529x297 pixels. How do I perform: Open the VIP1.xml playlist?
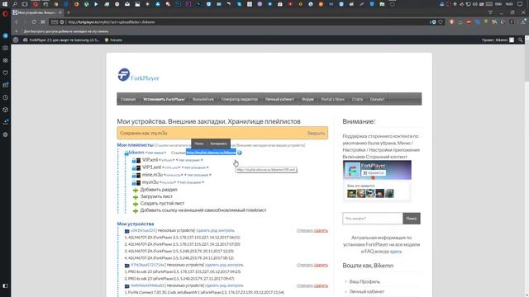click(x=151, y=167)
